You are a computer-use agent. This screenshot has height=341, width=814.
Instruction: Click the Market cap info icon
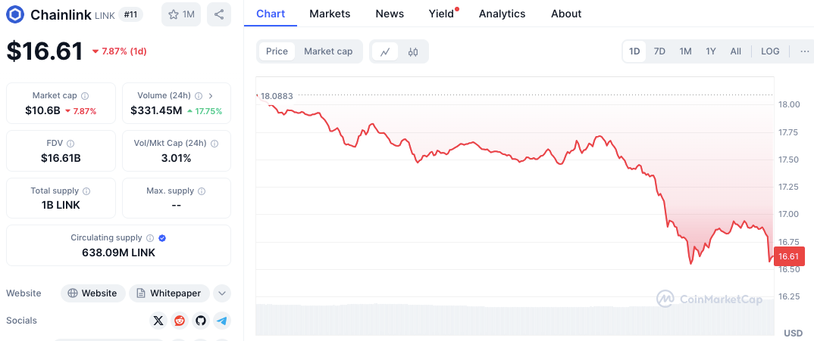85,96
